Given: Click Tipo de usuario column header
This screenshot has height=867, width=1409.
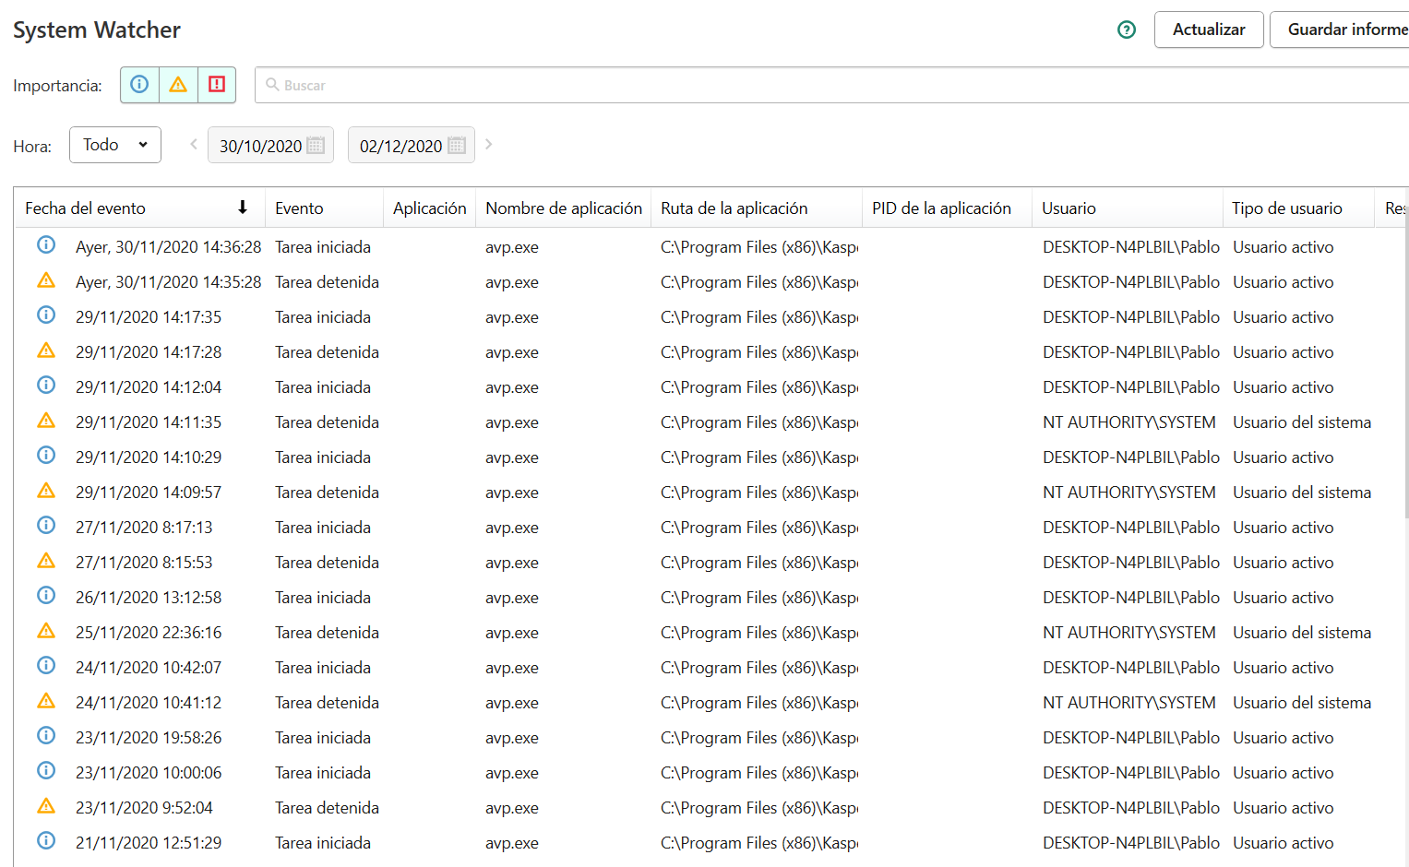Looking at the screenshot, I should pos(1286,208).
